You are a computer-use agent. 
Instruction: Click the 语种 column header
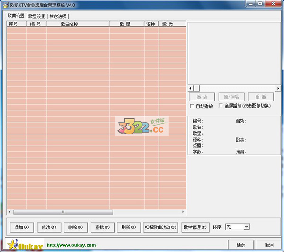coord(151,24)
